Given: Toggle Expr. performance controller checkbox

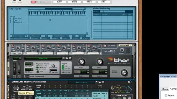Looking at the screenshot, I should [61, 38].
